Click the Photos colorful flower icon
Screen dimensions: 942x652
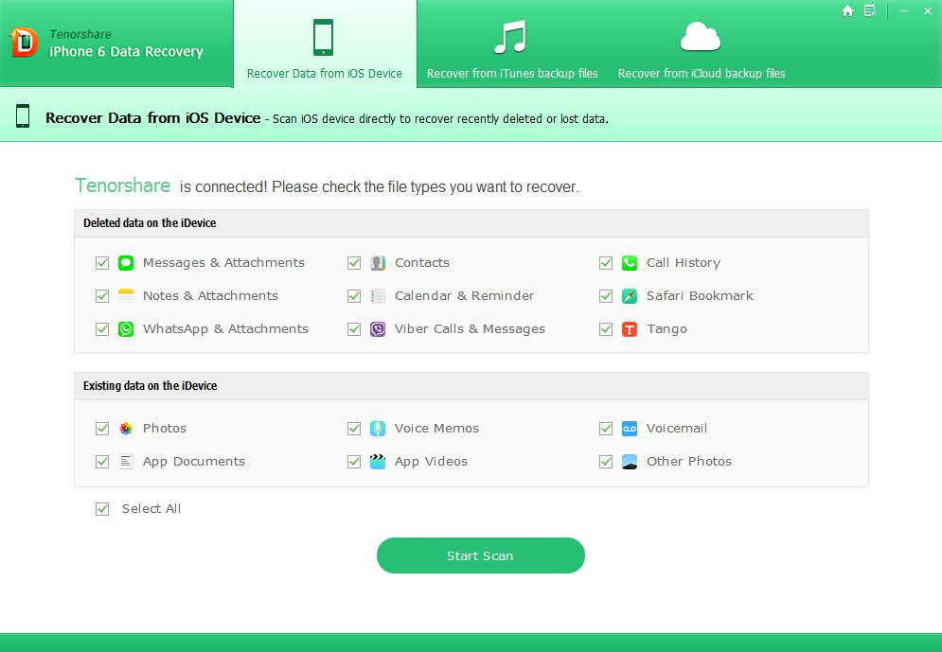[x=126, y=428]
